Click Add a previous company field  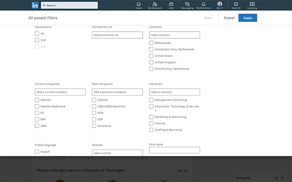point(117,92)
